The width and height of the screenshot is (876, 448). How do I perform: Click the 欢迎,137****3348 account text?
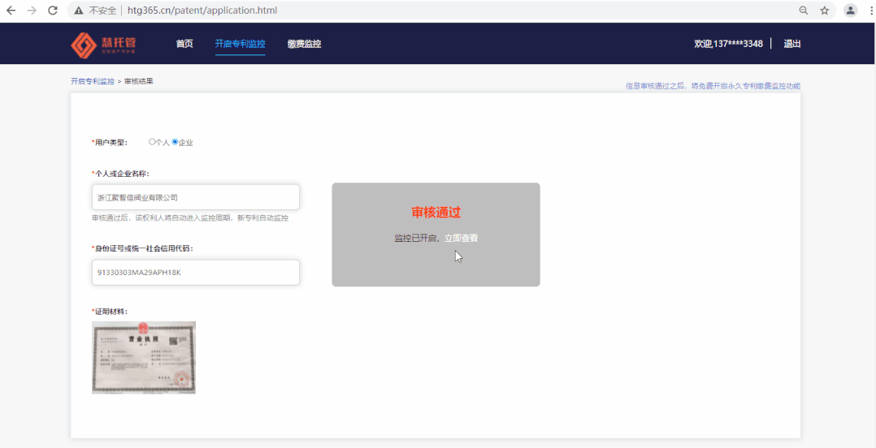[728, 44]
